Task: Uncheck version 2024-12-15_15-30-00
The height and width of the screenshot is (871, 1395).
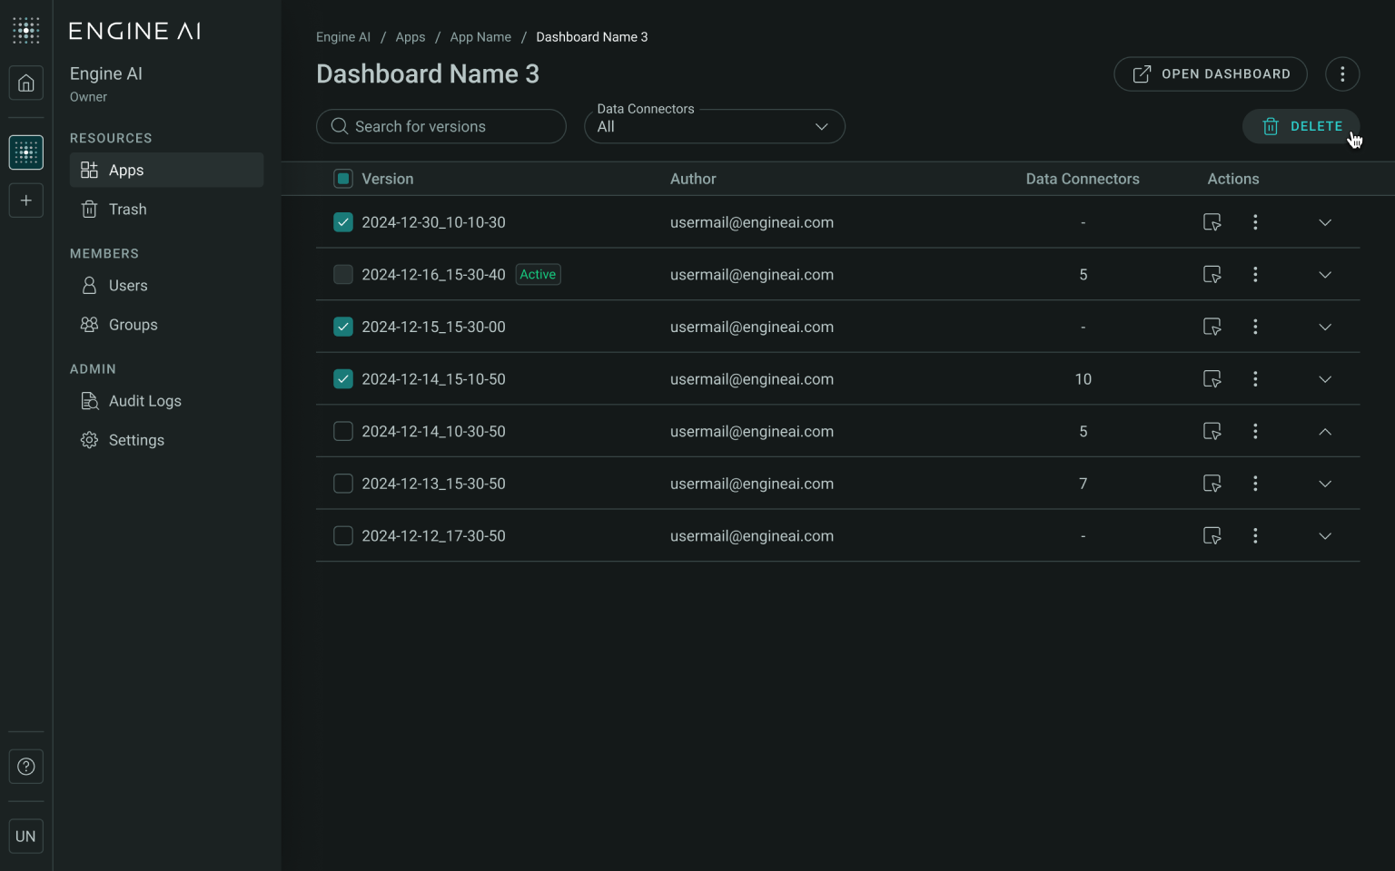Action: (x=343, y=327)
